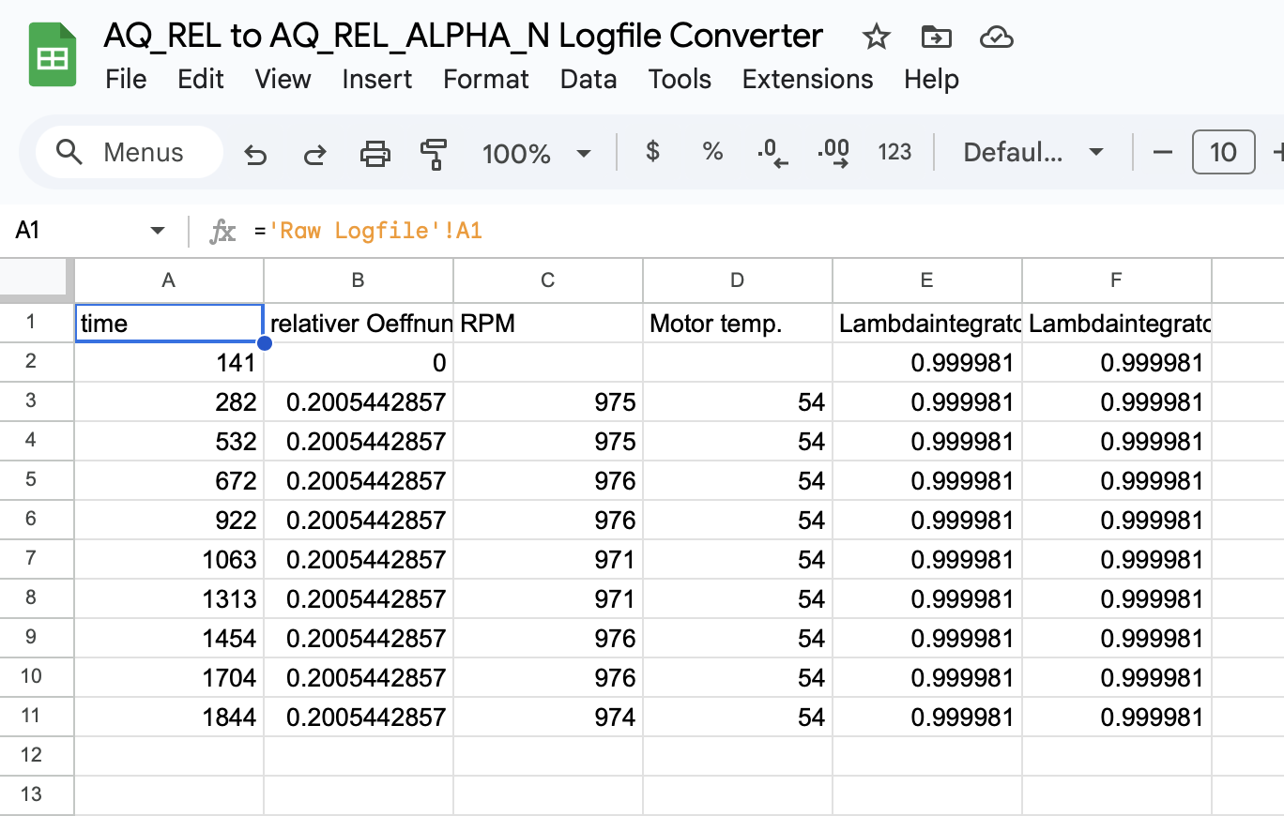Screen dimensions: 1284x816
Task: Click the time value 1704
Action: [x=169, y=678]
